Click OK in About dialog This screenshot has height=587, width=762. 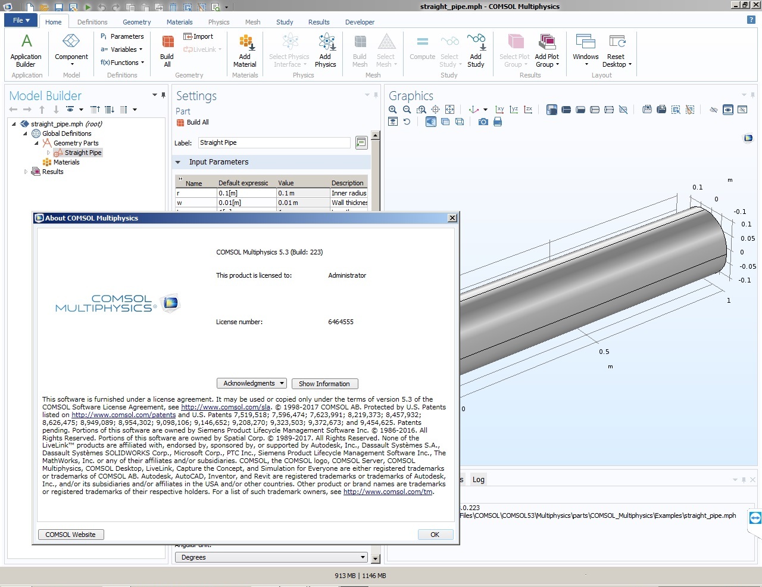click(435, 535)
